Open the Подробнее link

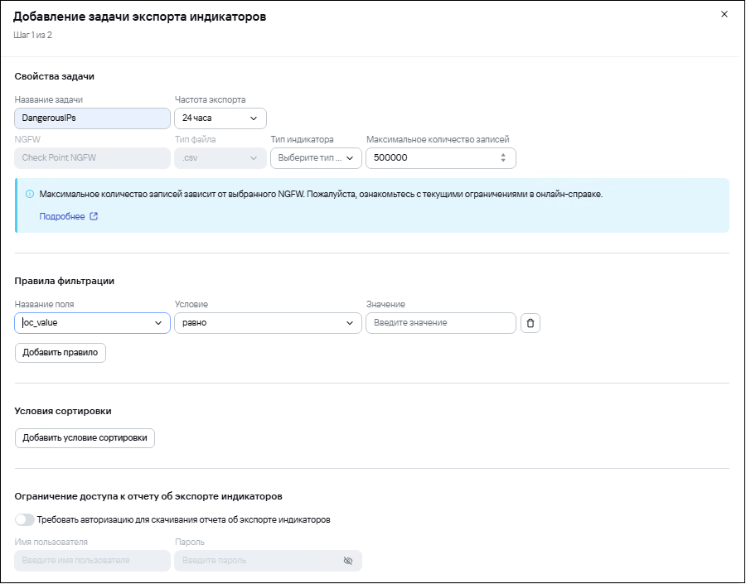tap(62, 216)
